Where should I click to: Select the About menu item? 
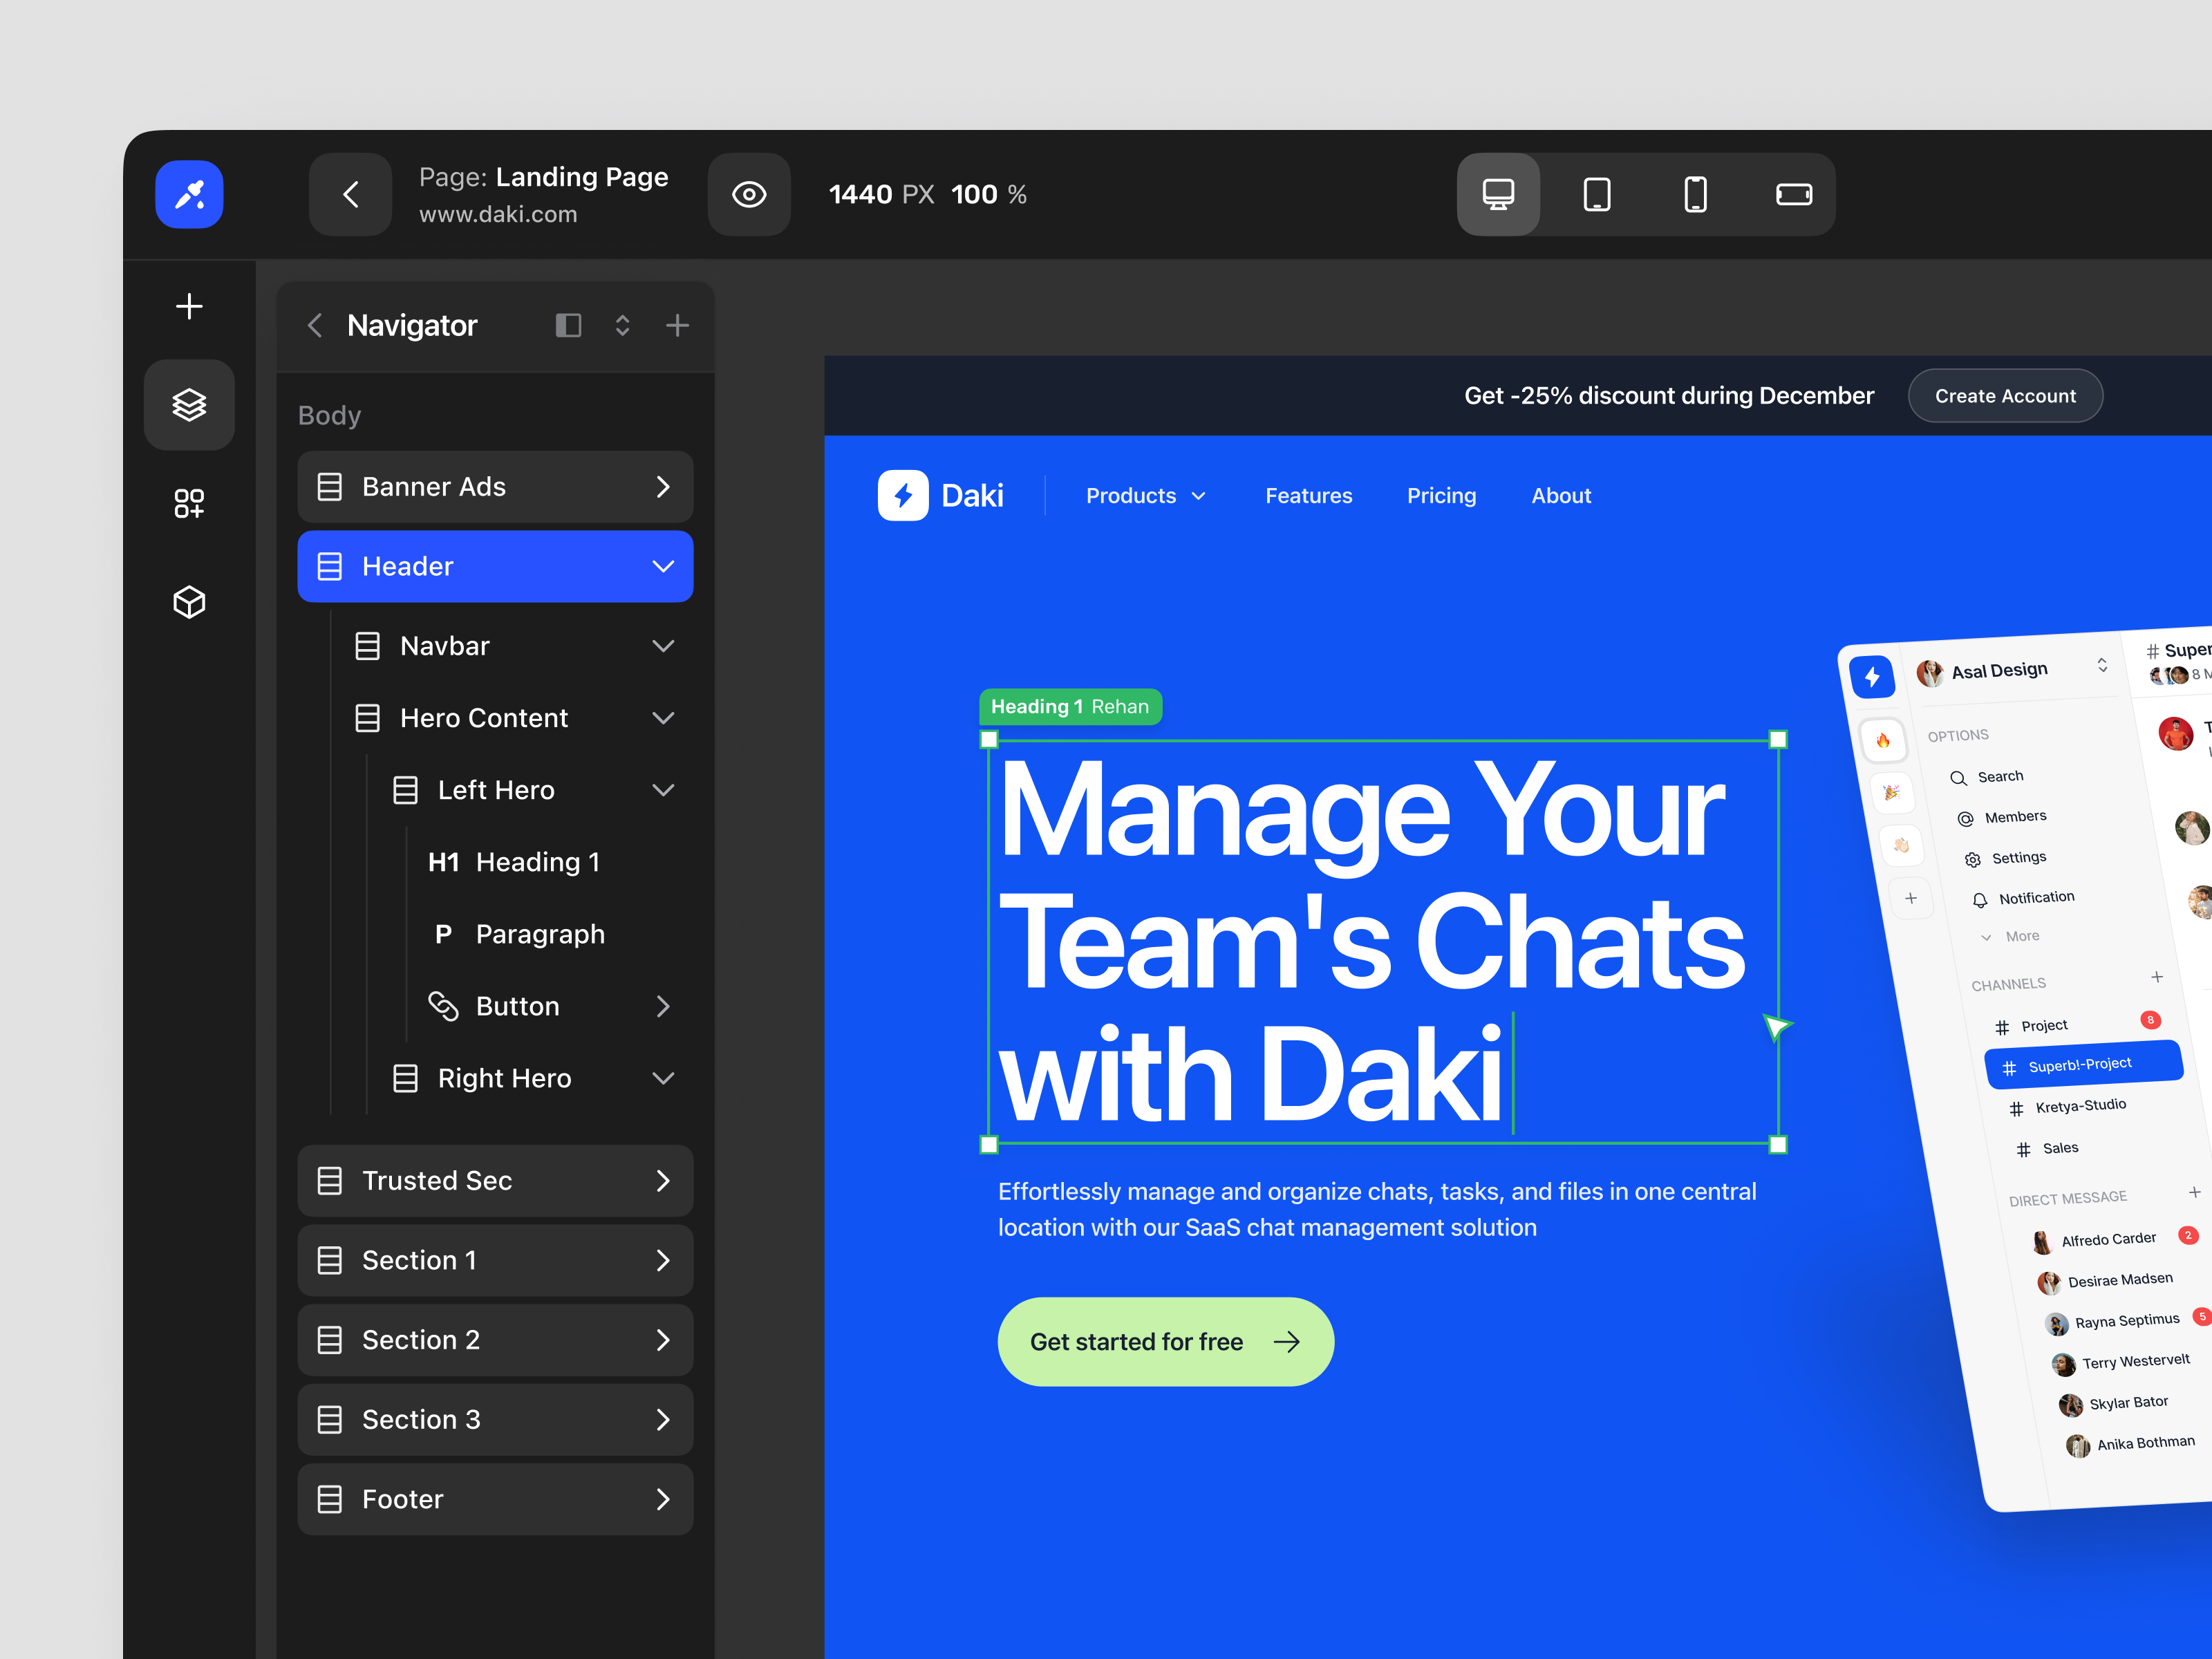1560,495
